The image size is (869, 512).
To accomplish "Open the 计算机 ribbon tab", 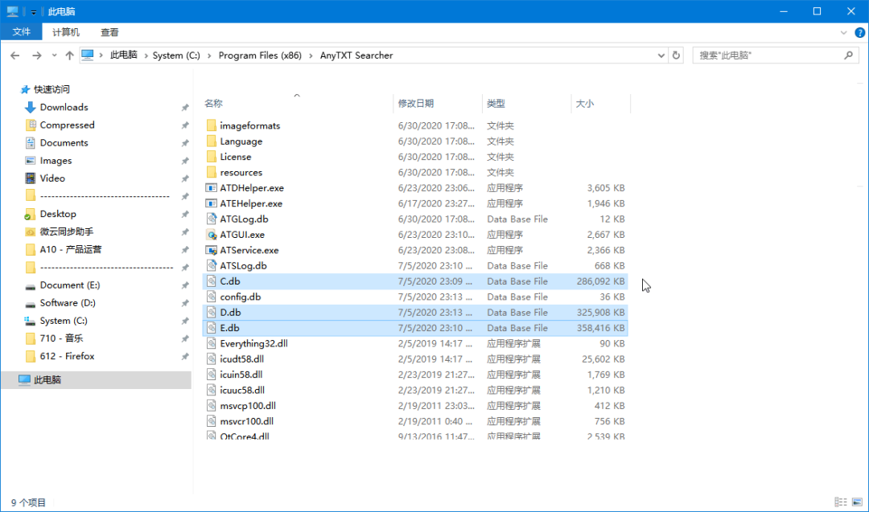I will pos(66,32).
